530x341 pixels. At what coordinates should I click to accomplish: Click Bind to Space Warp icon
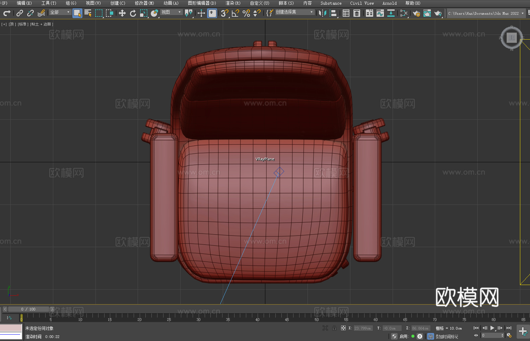[x=41, y=13]
